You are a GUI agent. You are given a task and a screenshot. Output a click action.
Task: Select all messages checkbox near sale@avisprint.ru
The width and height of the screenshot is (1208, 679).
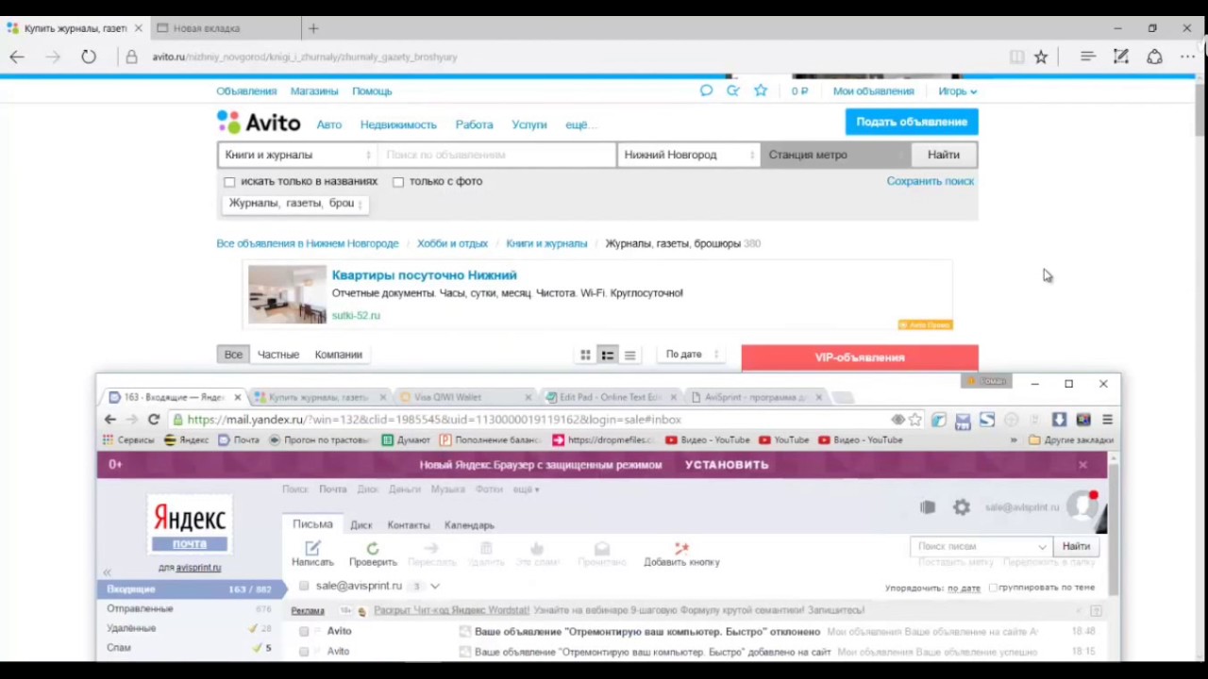tap(304, 586)
